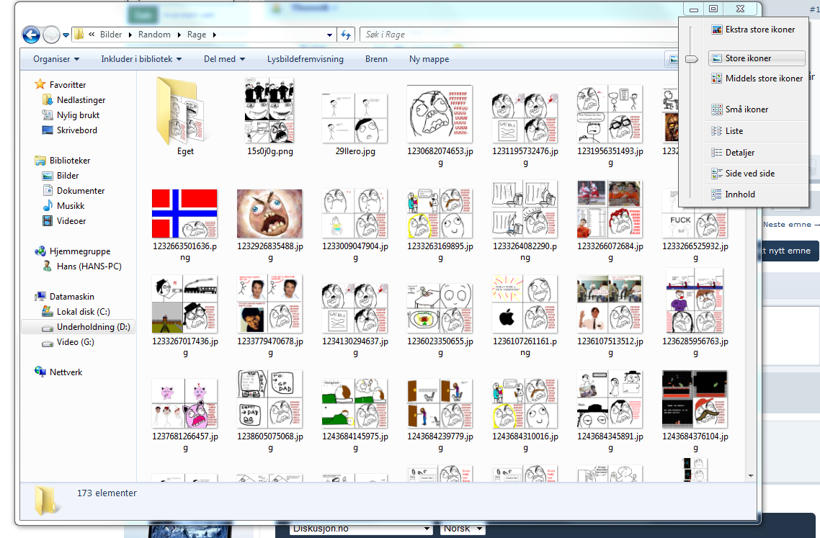Select Norwegian flag image 1232663501636.png
Screen dimensions: 820x538
(184, 213)
